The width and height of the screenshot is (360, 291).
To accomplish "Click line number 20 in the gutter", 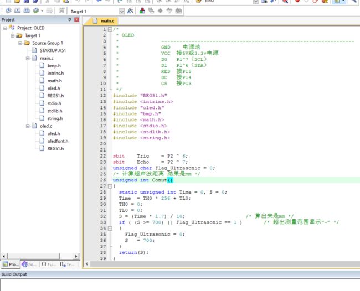I will 103,144.
